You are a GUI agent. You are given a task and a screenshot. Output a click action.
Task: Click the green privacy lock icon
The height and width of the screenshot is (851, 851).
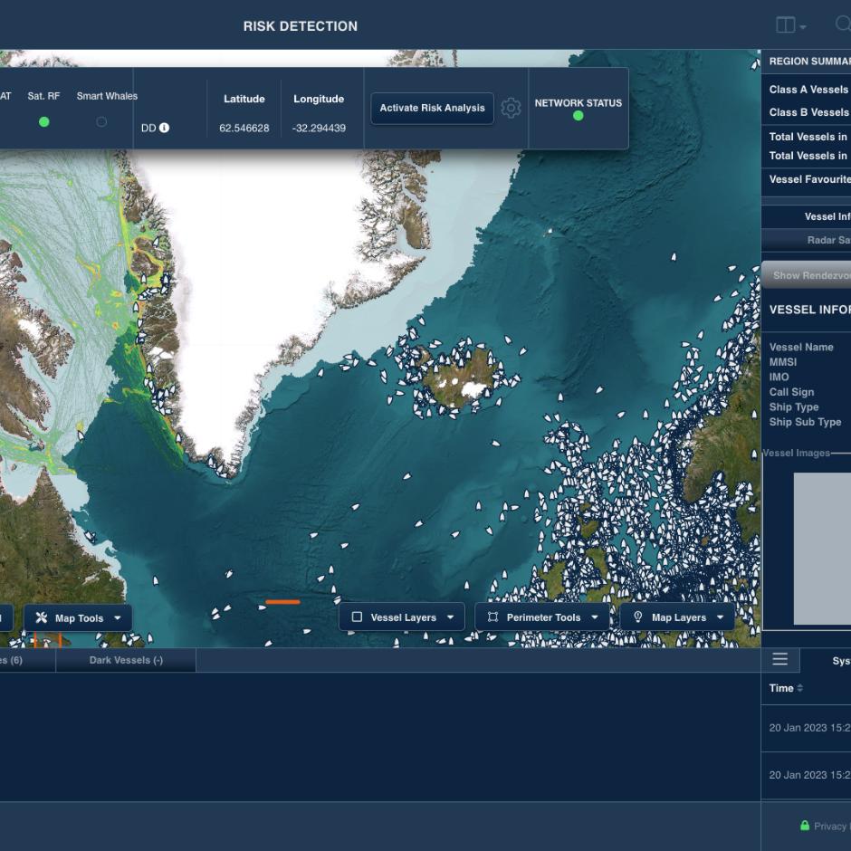point(805,826)
